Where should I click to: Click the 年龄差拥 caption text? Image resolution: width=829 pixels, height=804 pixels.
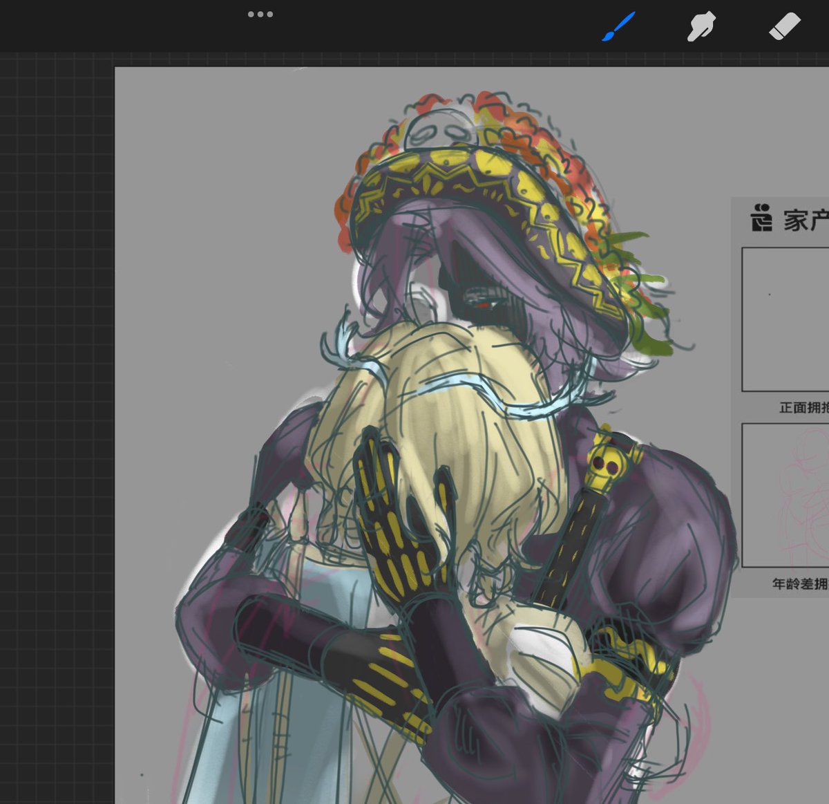tap(800, 584)
